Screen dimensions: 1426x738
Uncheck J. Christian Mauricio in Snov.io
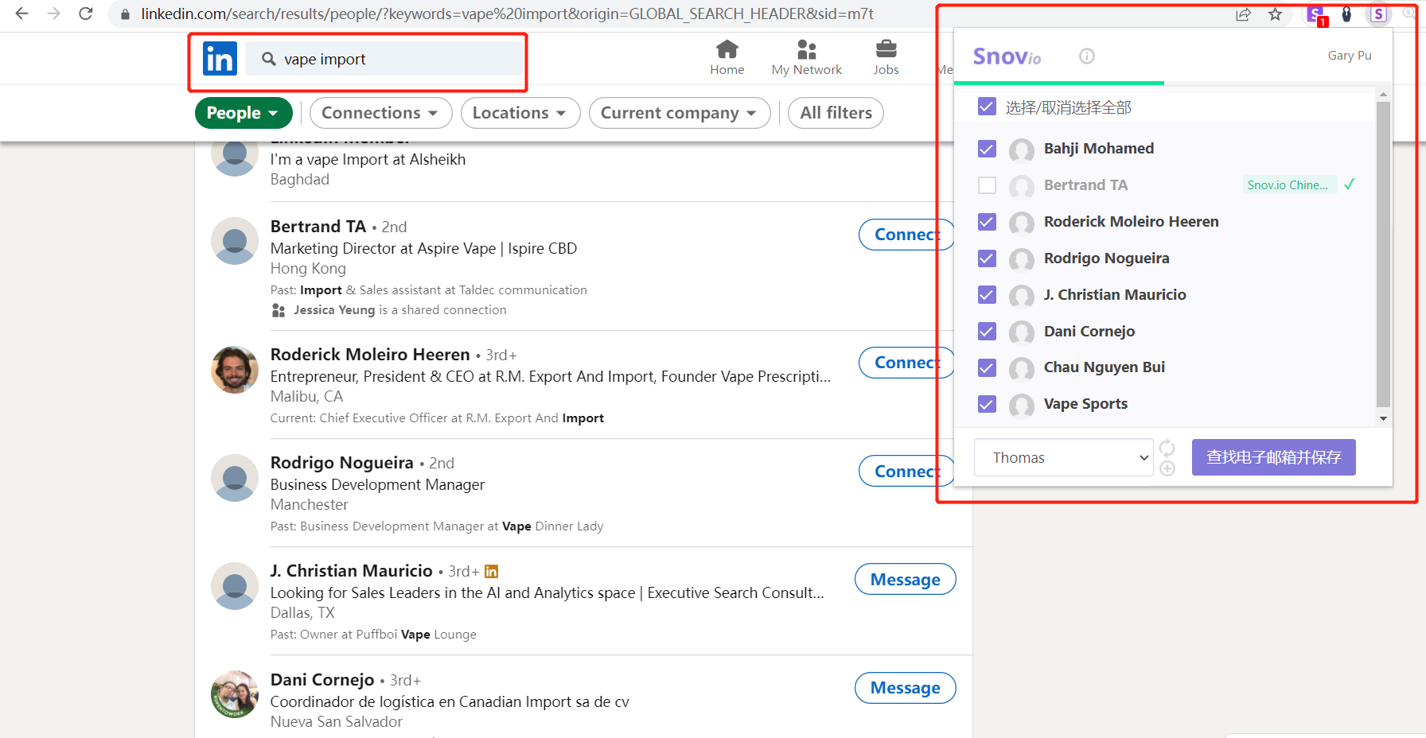987,295
